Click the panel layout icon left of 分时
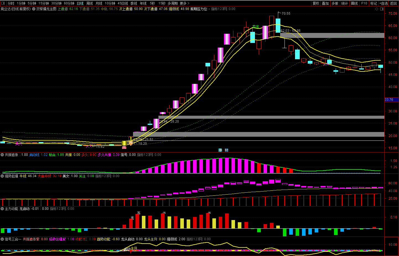 coord(3,3)
